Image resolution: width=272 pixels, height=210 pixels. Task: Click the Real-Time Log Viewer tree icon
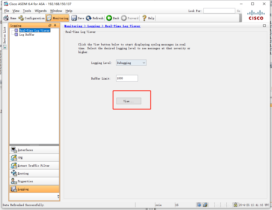click(16, 30)
